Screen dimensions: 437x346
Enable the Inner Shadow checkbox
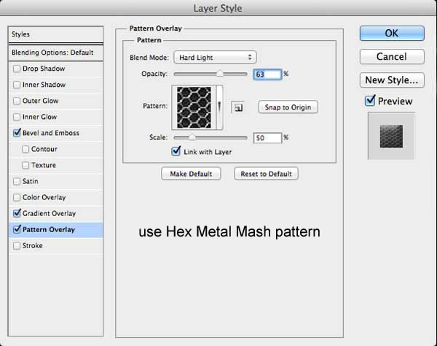[x=17, y=85]
